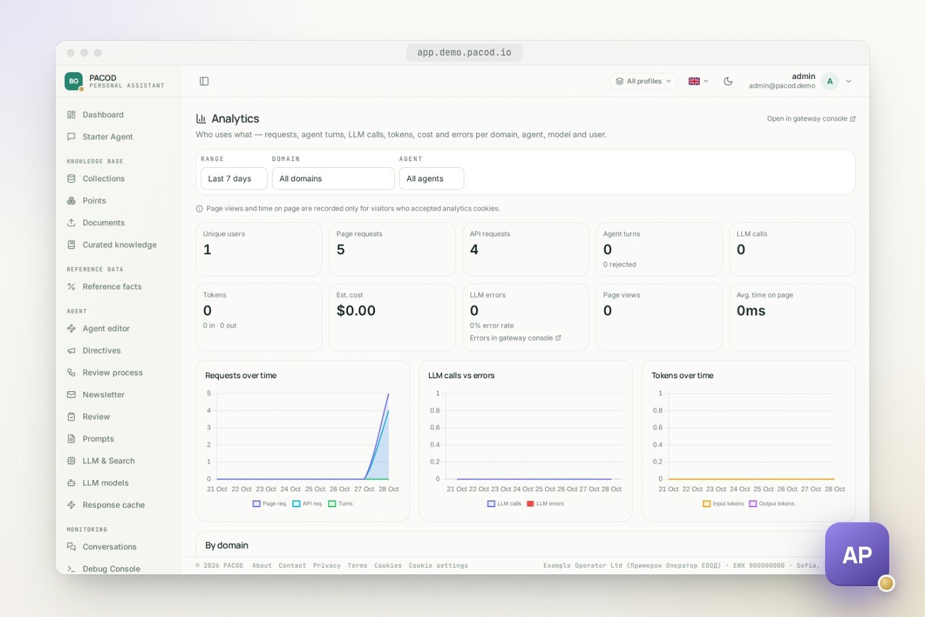Image resolution: width=925 pixels, height=617 pixels.
Task: Toggle Input tokens series legend
Action: (723, 504)
